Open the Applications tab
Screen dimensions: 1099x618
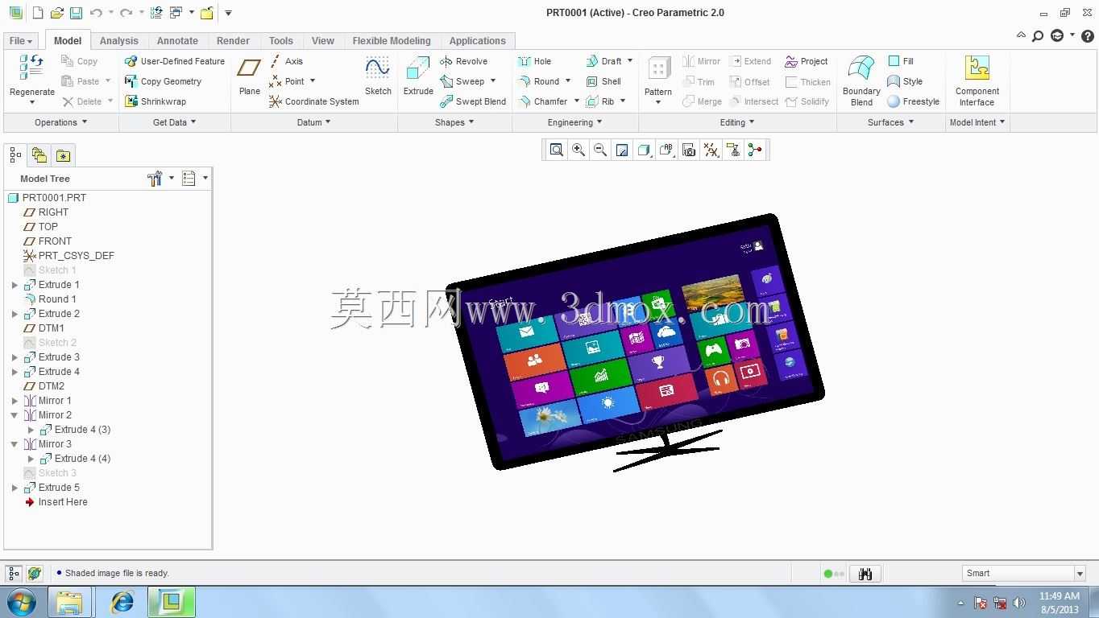pos(478,40)
